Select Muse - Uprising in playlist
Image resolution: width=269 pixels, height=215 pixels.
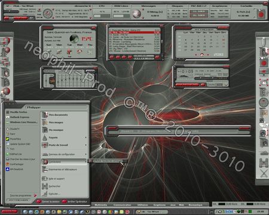click(x=134, y=42)
